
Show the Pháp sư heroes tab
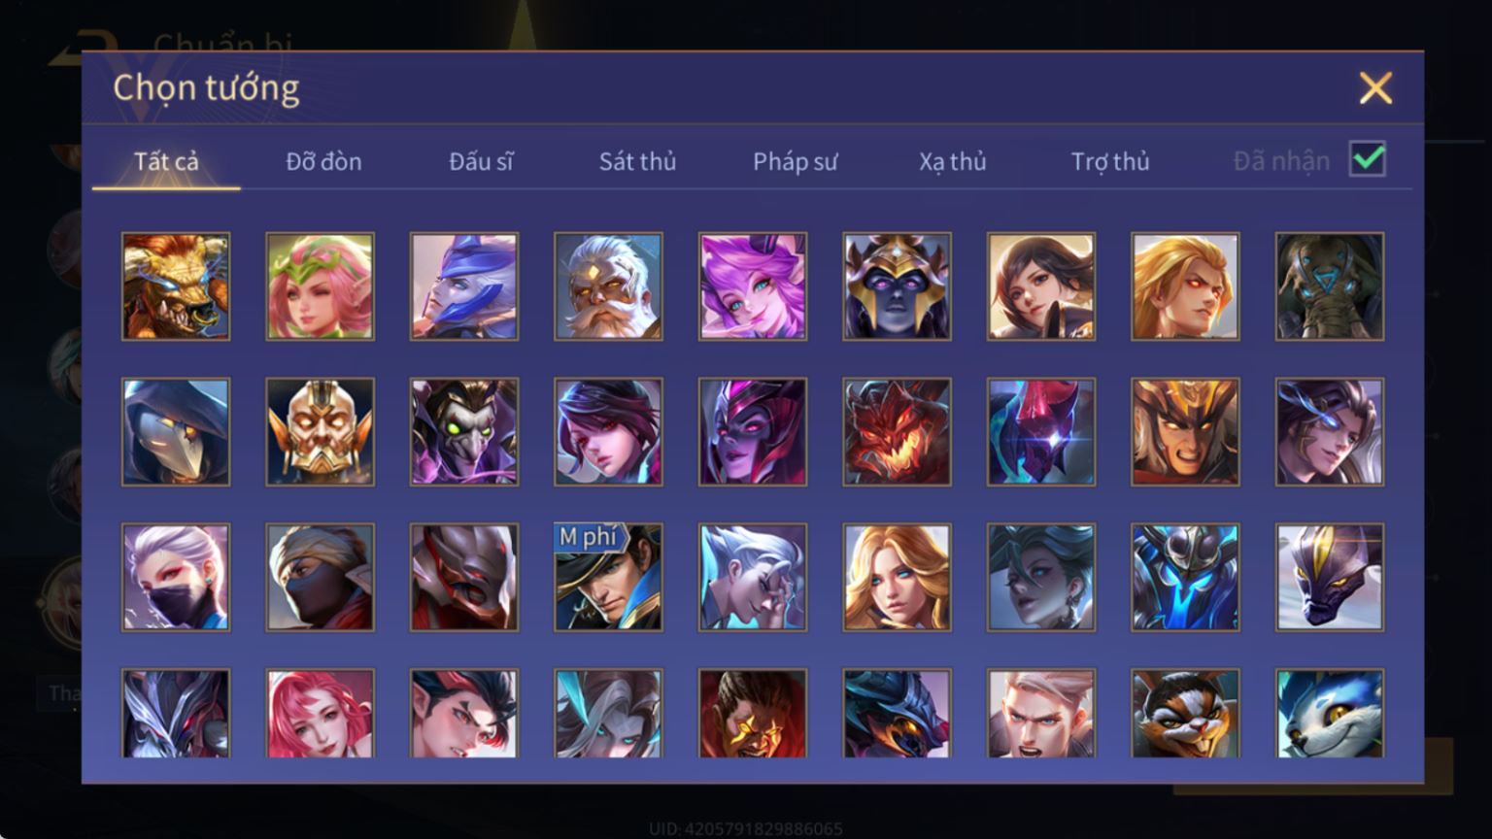tap(795, 161)
